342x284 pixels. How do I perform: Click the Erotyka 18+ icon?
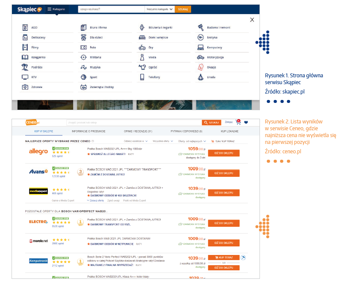(200, 38)
